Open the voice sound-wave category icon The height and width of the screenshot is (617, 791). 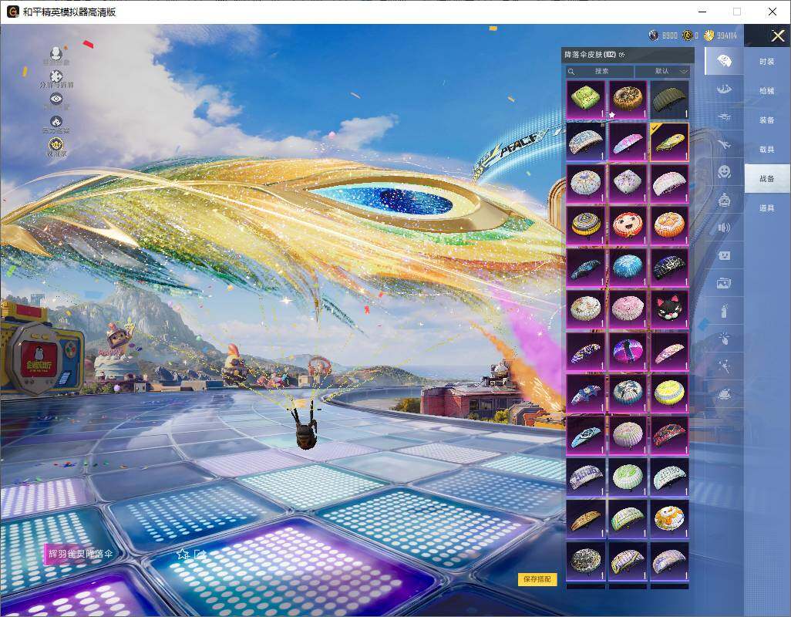click(725, 228)
